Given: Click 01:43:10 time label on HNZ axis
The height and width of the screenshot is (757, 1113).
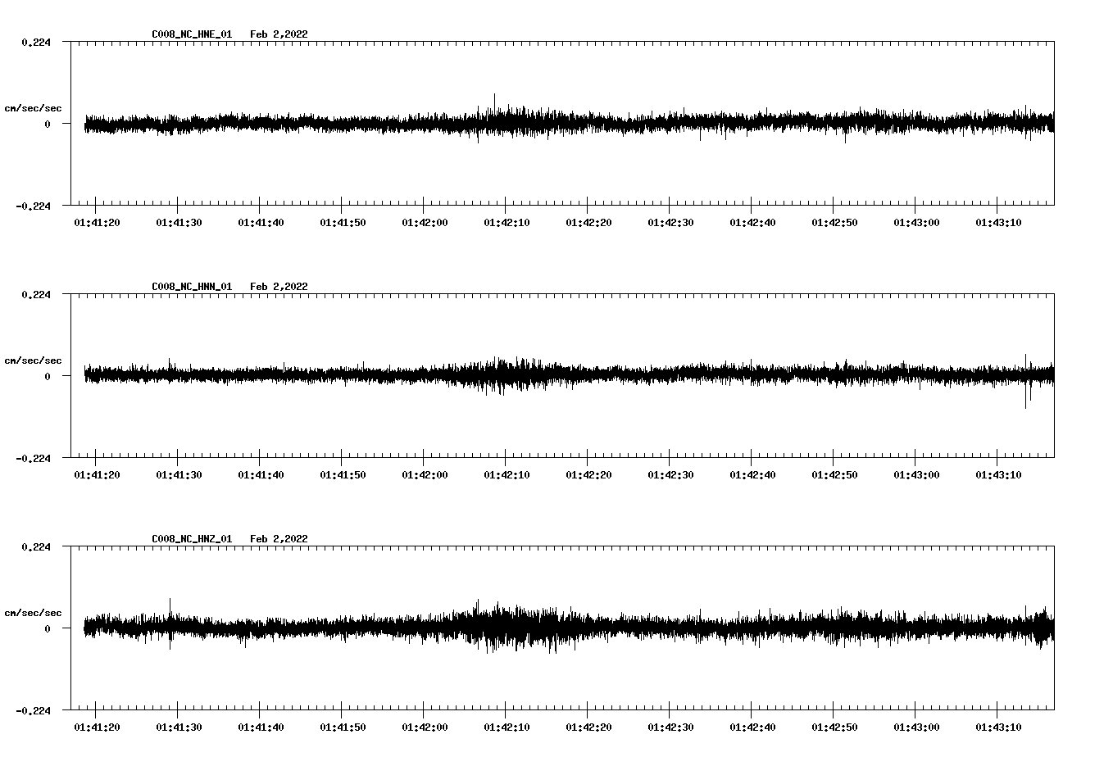Looking at the screenshot, I should (998, 728).
